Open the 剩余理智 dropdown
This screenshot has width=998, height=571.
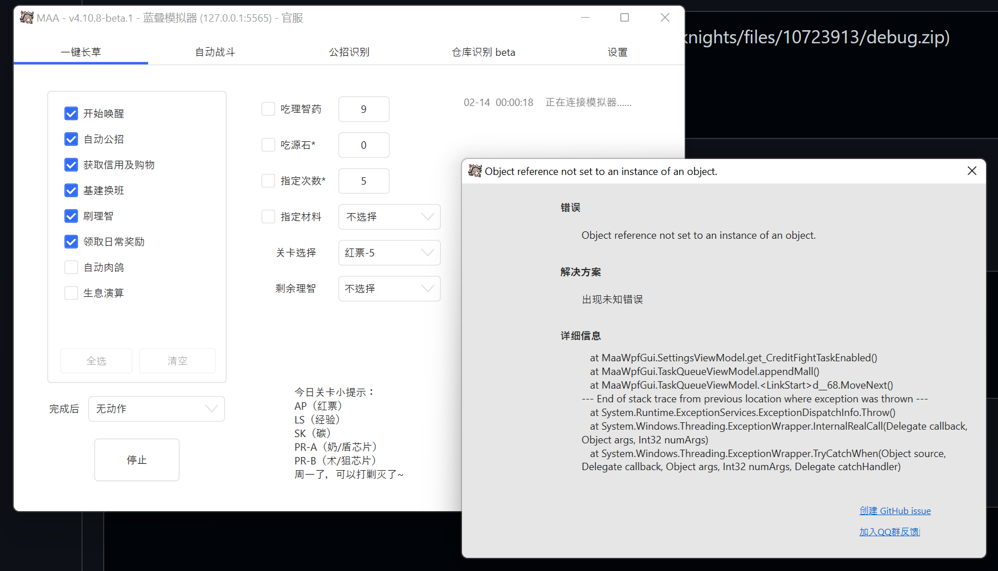pyautogui.click(x=389, y=288)
